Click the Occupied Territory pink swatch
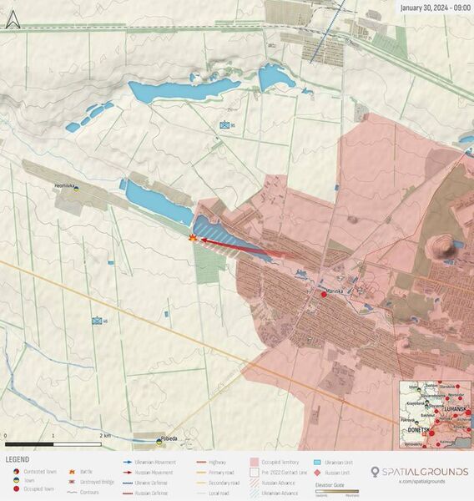The width and height of the screenshot is (474, 501). tap(254, 462)
